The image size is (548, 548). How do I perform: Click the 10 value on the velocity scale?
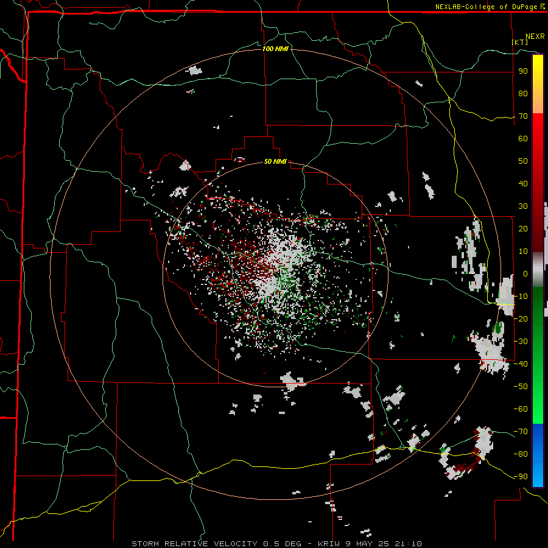click(x=523, y=251)
